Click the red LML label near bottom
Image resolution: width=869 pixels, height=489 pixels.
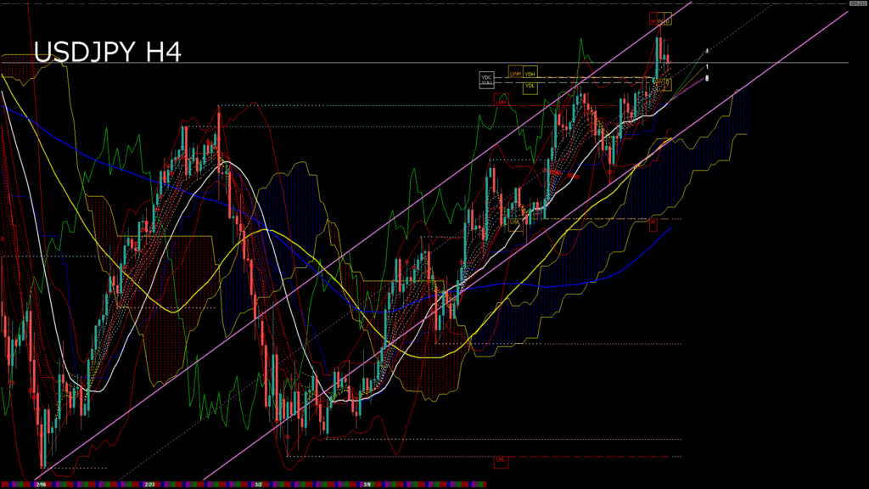coord(500,461)
